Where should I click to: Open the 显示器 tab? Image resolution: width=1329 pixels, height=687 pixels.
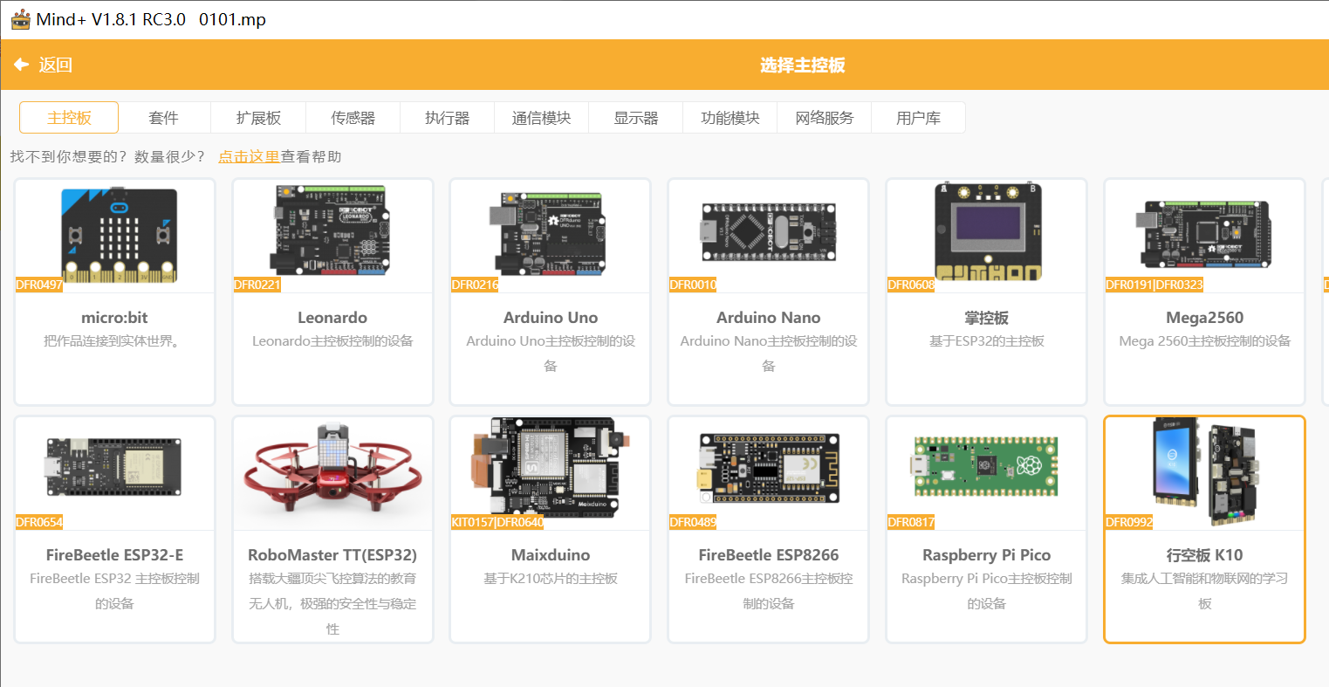(x=635, y=118)
